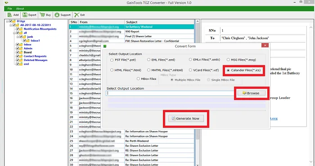Select the VCard Files(*.vcf) radio option
The width and height of the screenshot is (315, 166).
coord(190,70)
